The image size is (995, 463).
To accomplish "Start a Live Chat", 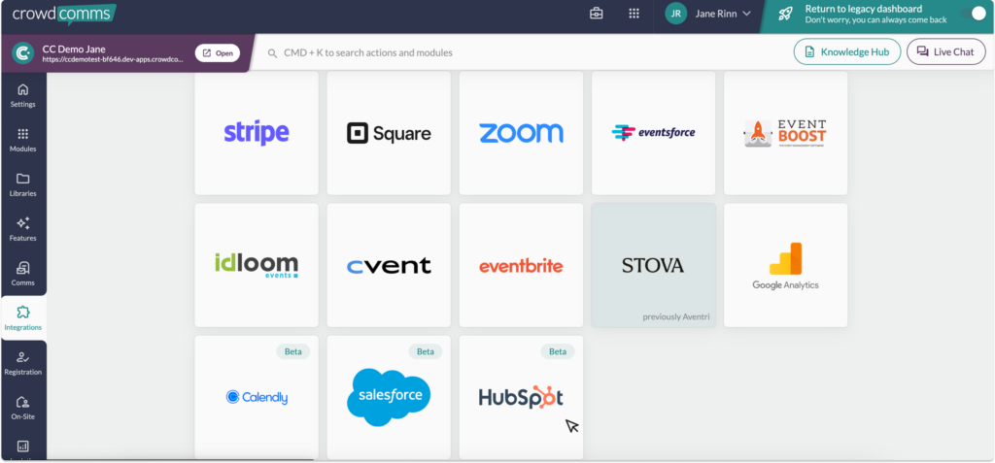I will [x=945, y=52].
